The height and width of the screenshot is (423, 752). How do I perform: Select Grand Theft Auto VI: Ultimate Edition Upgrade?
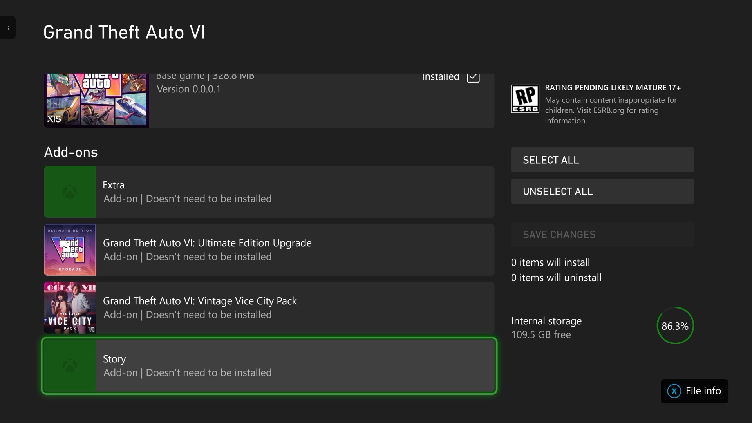(x=269, y=250)
